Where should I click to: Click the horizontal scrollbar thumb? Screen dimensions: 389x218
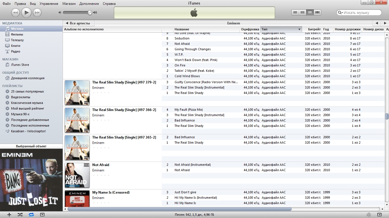[179, 209]
